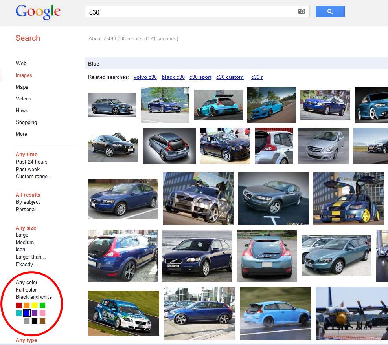Open the turquoise widebody c30 rear thumbnail

[x=218, y=105]
